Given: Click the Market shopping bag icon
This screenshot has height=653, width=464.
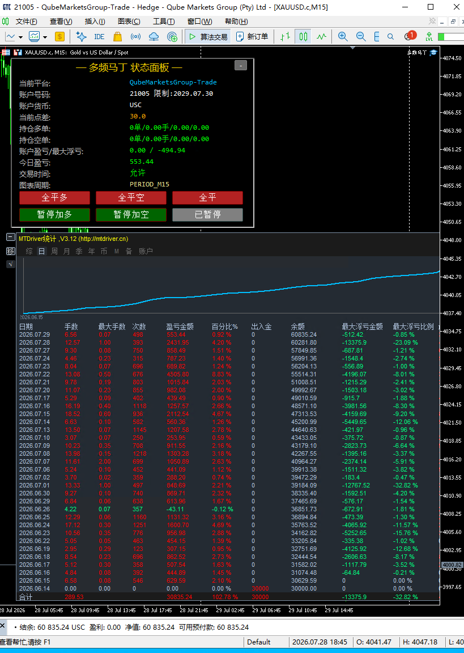Looking at the screenshot, I should point(117,37).
